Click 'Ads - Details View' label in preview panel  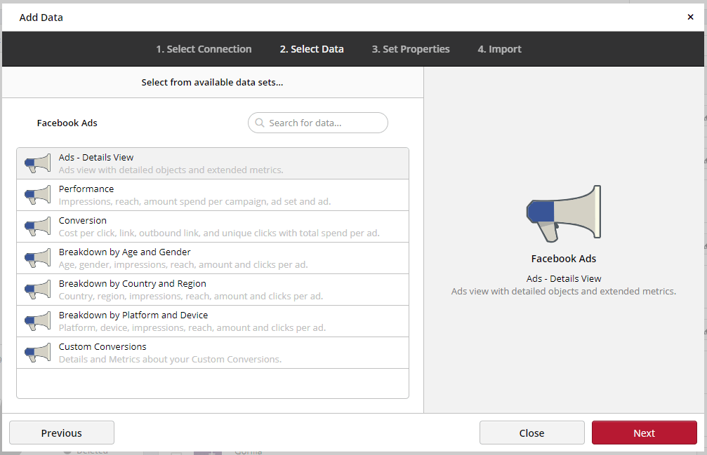coord(564,278)
